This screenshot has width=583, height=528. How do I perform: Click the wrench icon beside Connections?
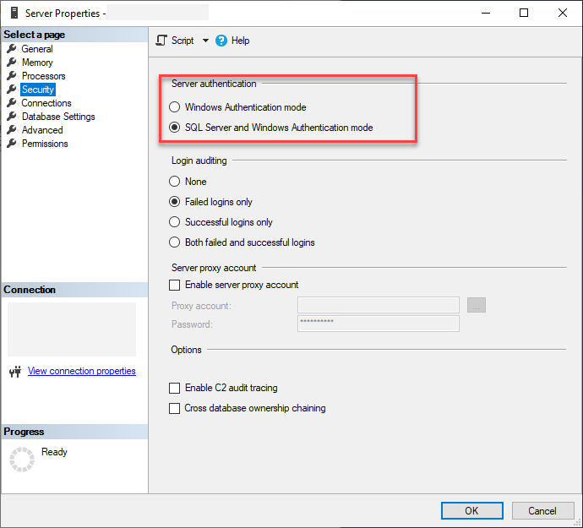(x=12, y=102)
